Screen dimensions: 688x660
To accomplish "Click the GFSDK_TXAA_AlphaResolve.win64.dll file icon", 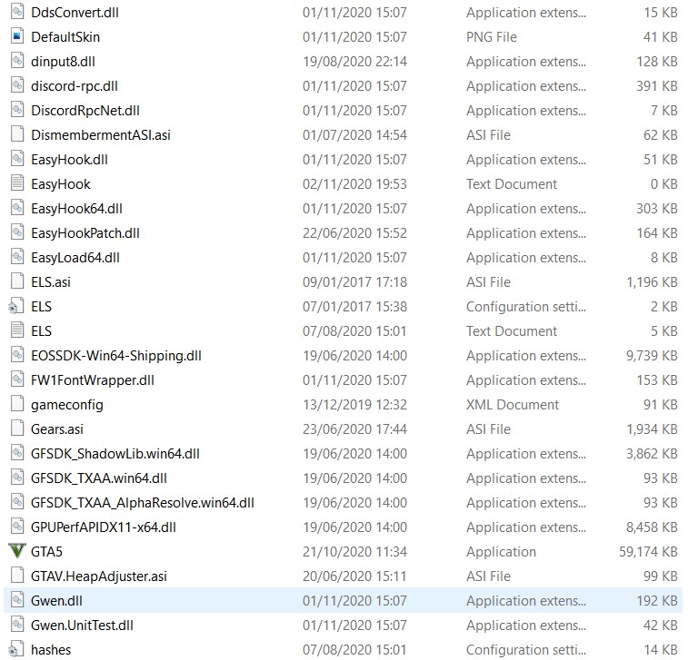I will (17, 502).
